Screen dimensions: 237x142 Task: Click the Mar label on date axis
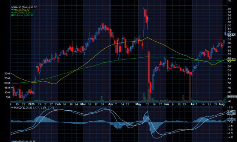(83, 104)
